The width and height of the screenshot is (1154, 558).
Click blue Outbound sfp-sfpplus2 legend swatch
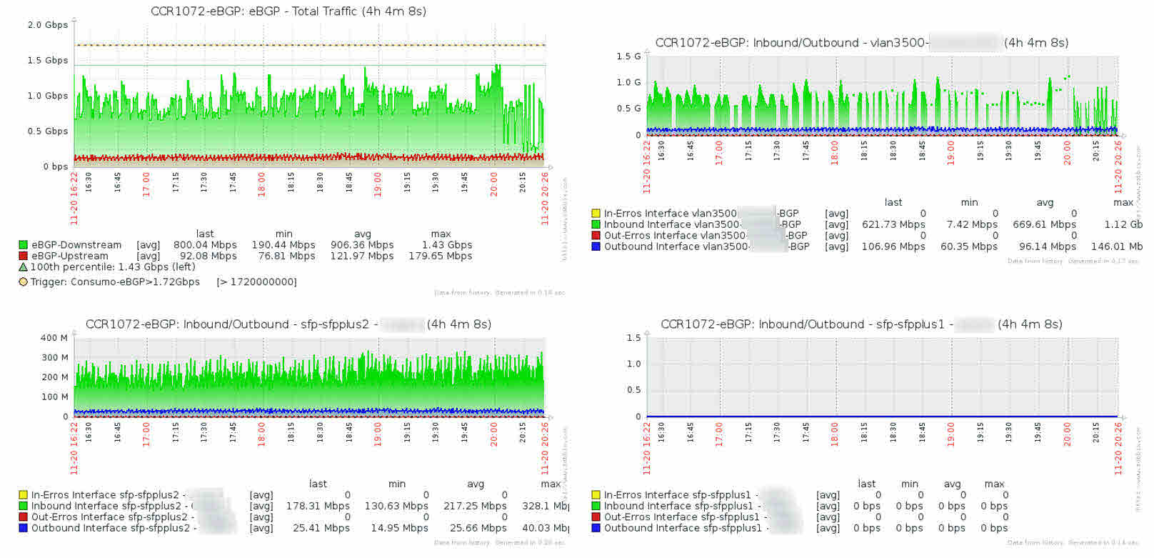tap(23, 528)
